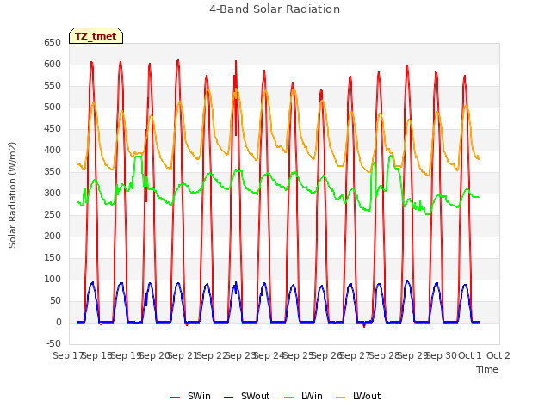
Task: Click the 450 y-axis tick label
Action: click(53, 128)
